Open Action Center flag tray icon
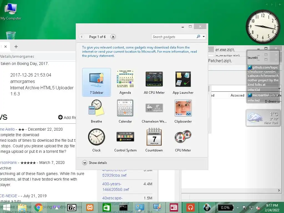 tap(245, 208)
